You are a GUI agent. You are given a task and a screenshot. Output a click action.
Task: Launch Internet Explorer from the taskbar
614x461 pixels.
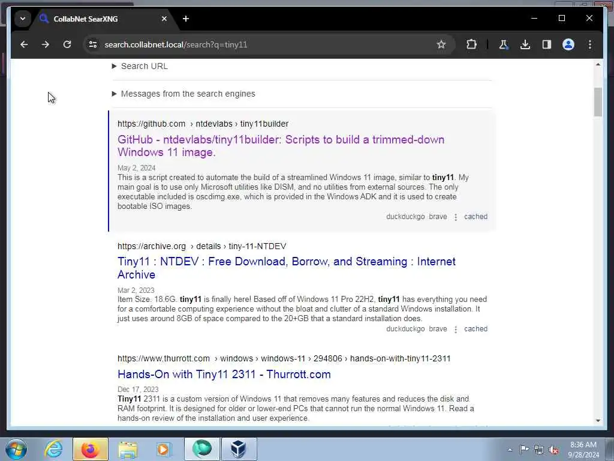pyautogui.click(x=53, y=449)
